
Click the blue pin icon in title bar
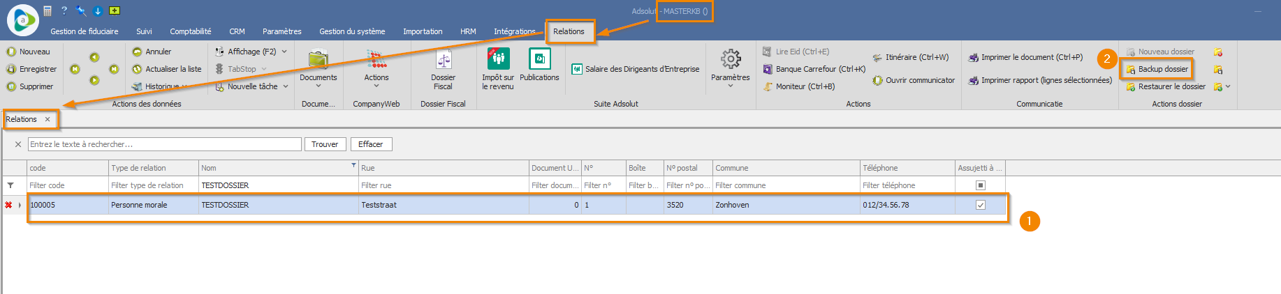click(x=81, y=10)
